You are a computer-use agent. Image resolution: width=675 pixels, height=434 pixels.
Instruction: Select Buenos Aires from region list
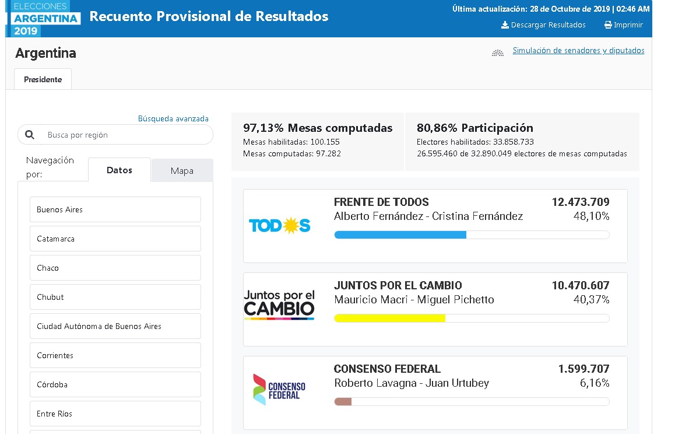115,209
